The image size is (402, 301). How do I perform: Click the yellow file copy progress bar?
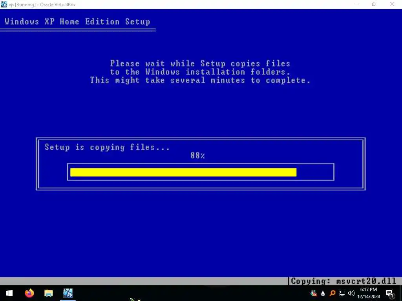coord(183,172)
